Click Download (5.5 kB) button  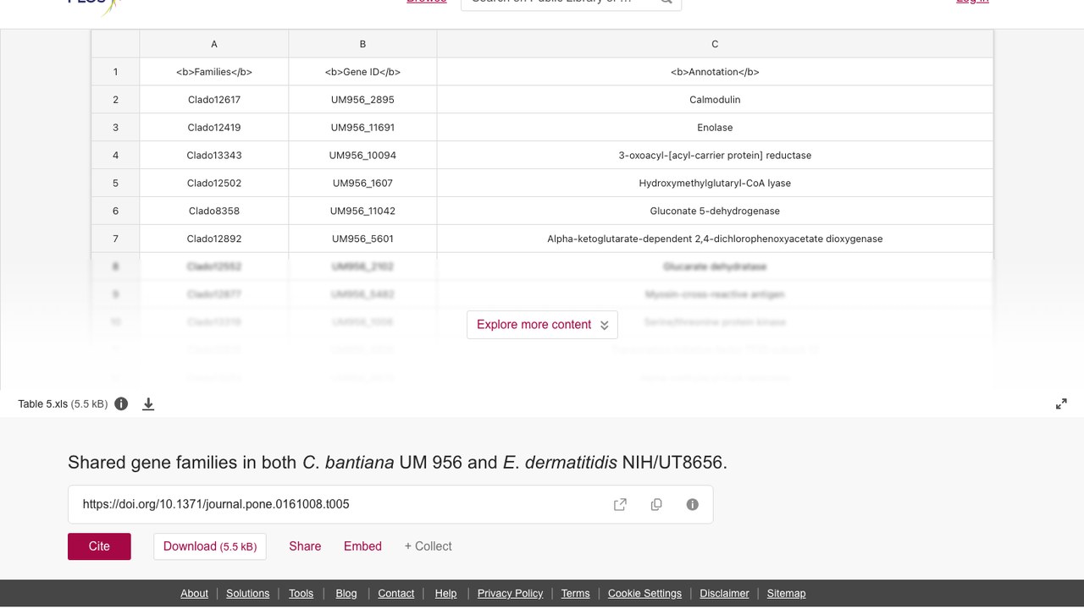[210, 546]
